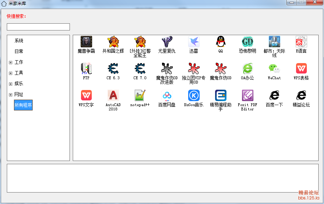Screen dimensions: 324x204
Task: Expand the 工作 tree node
Action: pyautogui.click(x=10, y=62)
